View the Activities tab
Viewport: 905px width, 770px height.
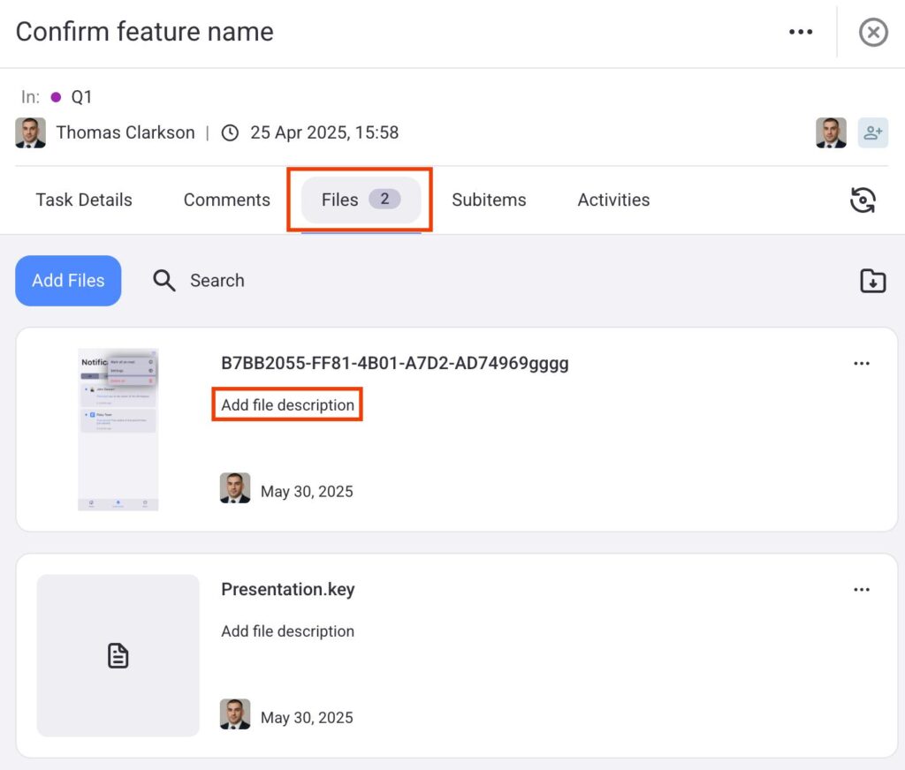(x=613, y=200)
